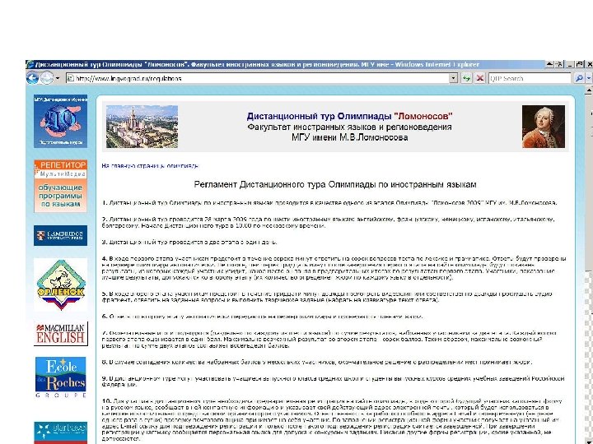Click the heading "Регламент Дистанционного тура Олимпиады"
Screen dimensions: 593x444
coord(335,185)
